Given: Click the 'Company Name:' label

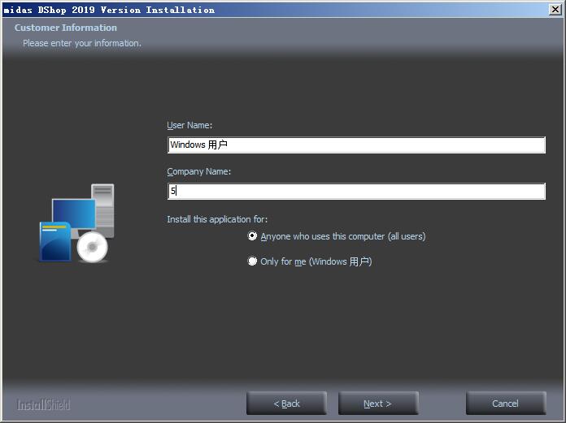Looking at the screenshot, I should pyautogui.click(x=199, y=171).
